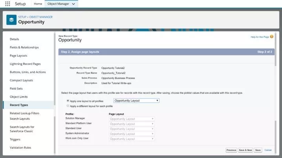The image size is (282, 158).
Task: Open the main Opportunity Layout dropdown
Action: pyautogui.click(x=136, y=101)
